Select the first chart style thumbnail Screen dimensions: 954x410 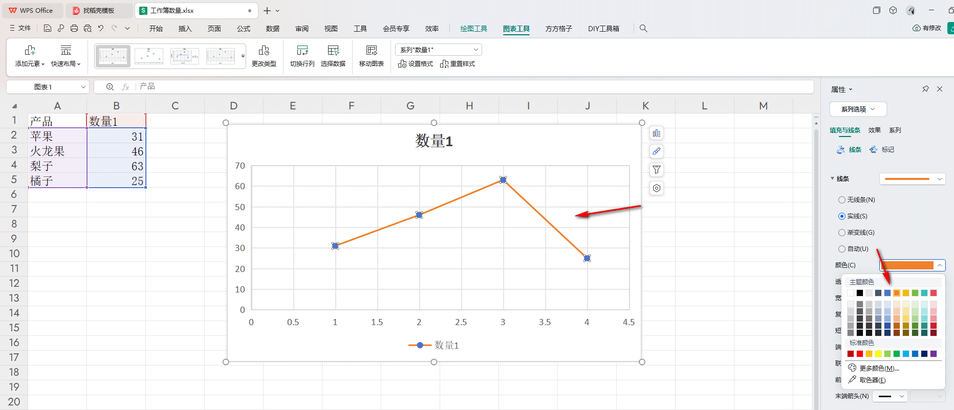113,56
